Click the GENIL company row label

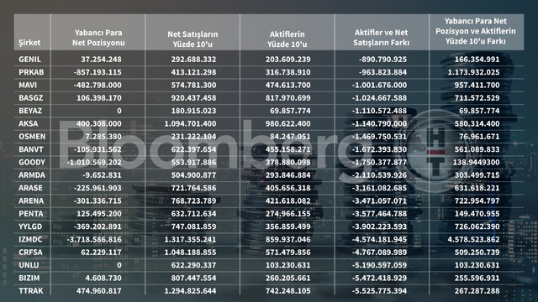(x=30, y=60)
